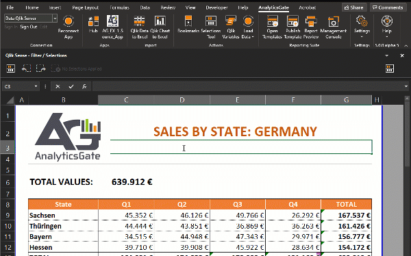Launch the Management Console icon
The width and height of the screenshot is (411, 256).
click(334, 21)
